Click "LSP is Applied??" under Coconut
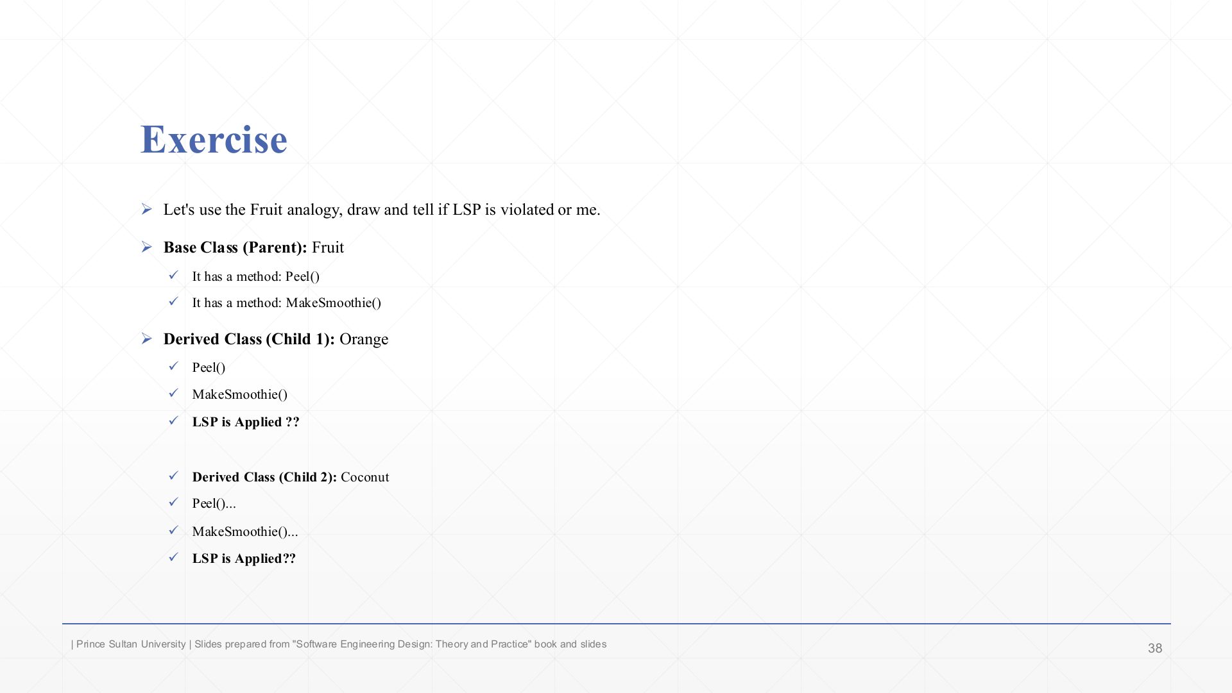 pos(244,558)
